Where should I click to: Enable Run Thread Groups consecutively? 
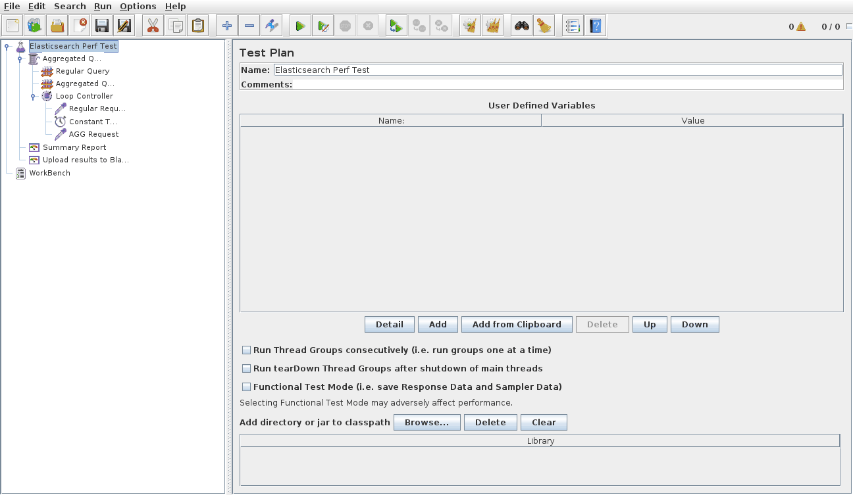(x=246, y=350)
